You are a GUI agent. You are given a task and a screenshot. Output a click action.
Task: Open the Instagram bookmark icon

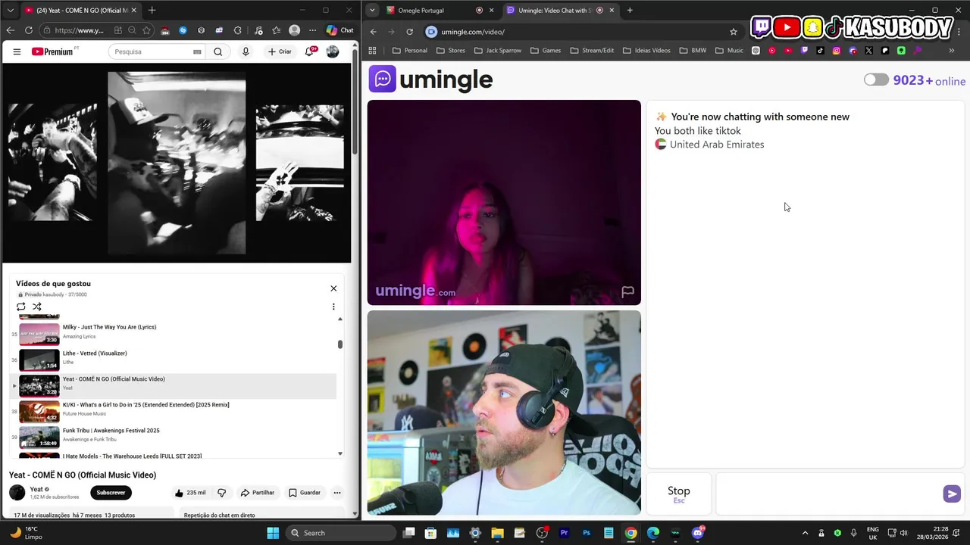click(x=837, y=51)
